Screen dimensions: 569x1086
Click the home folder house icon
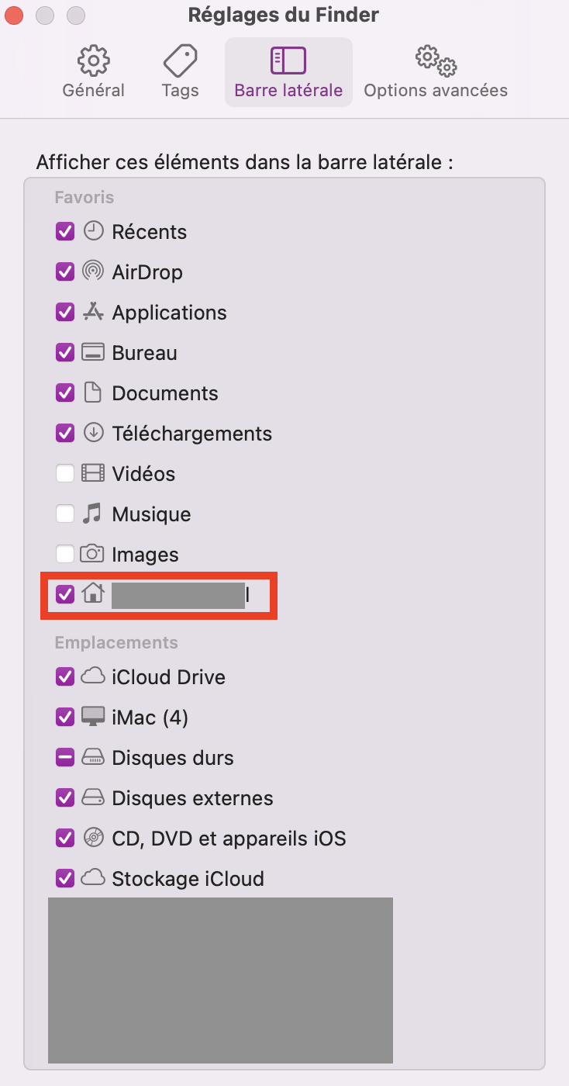click(x=93, y=594)
